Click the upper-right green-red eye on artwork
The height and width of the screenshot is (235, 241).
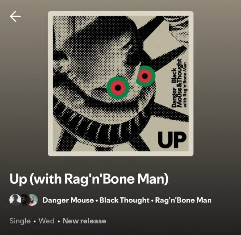(145, 76)
